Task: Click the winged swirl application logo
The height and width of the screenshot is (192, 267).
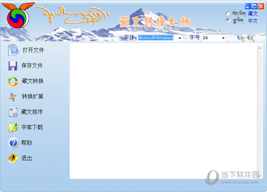Action: (x=18, y=15)
